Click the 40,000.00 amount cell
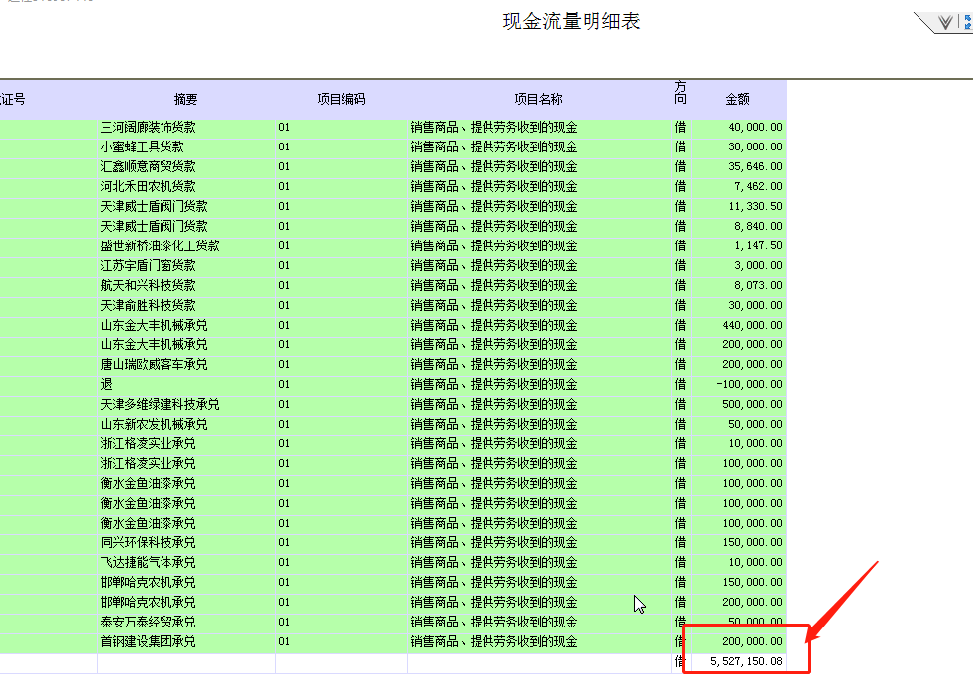 coord(738,127)
